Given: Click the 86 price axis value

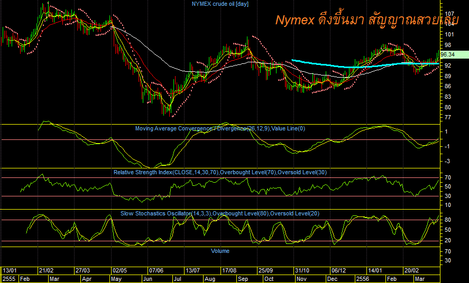Looking at the screenshot, I should [448, 86].
